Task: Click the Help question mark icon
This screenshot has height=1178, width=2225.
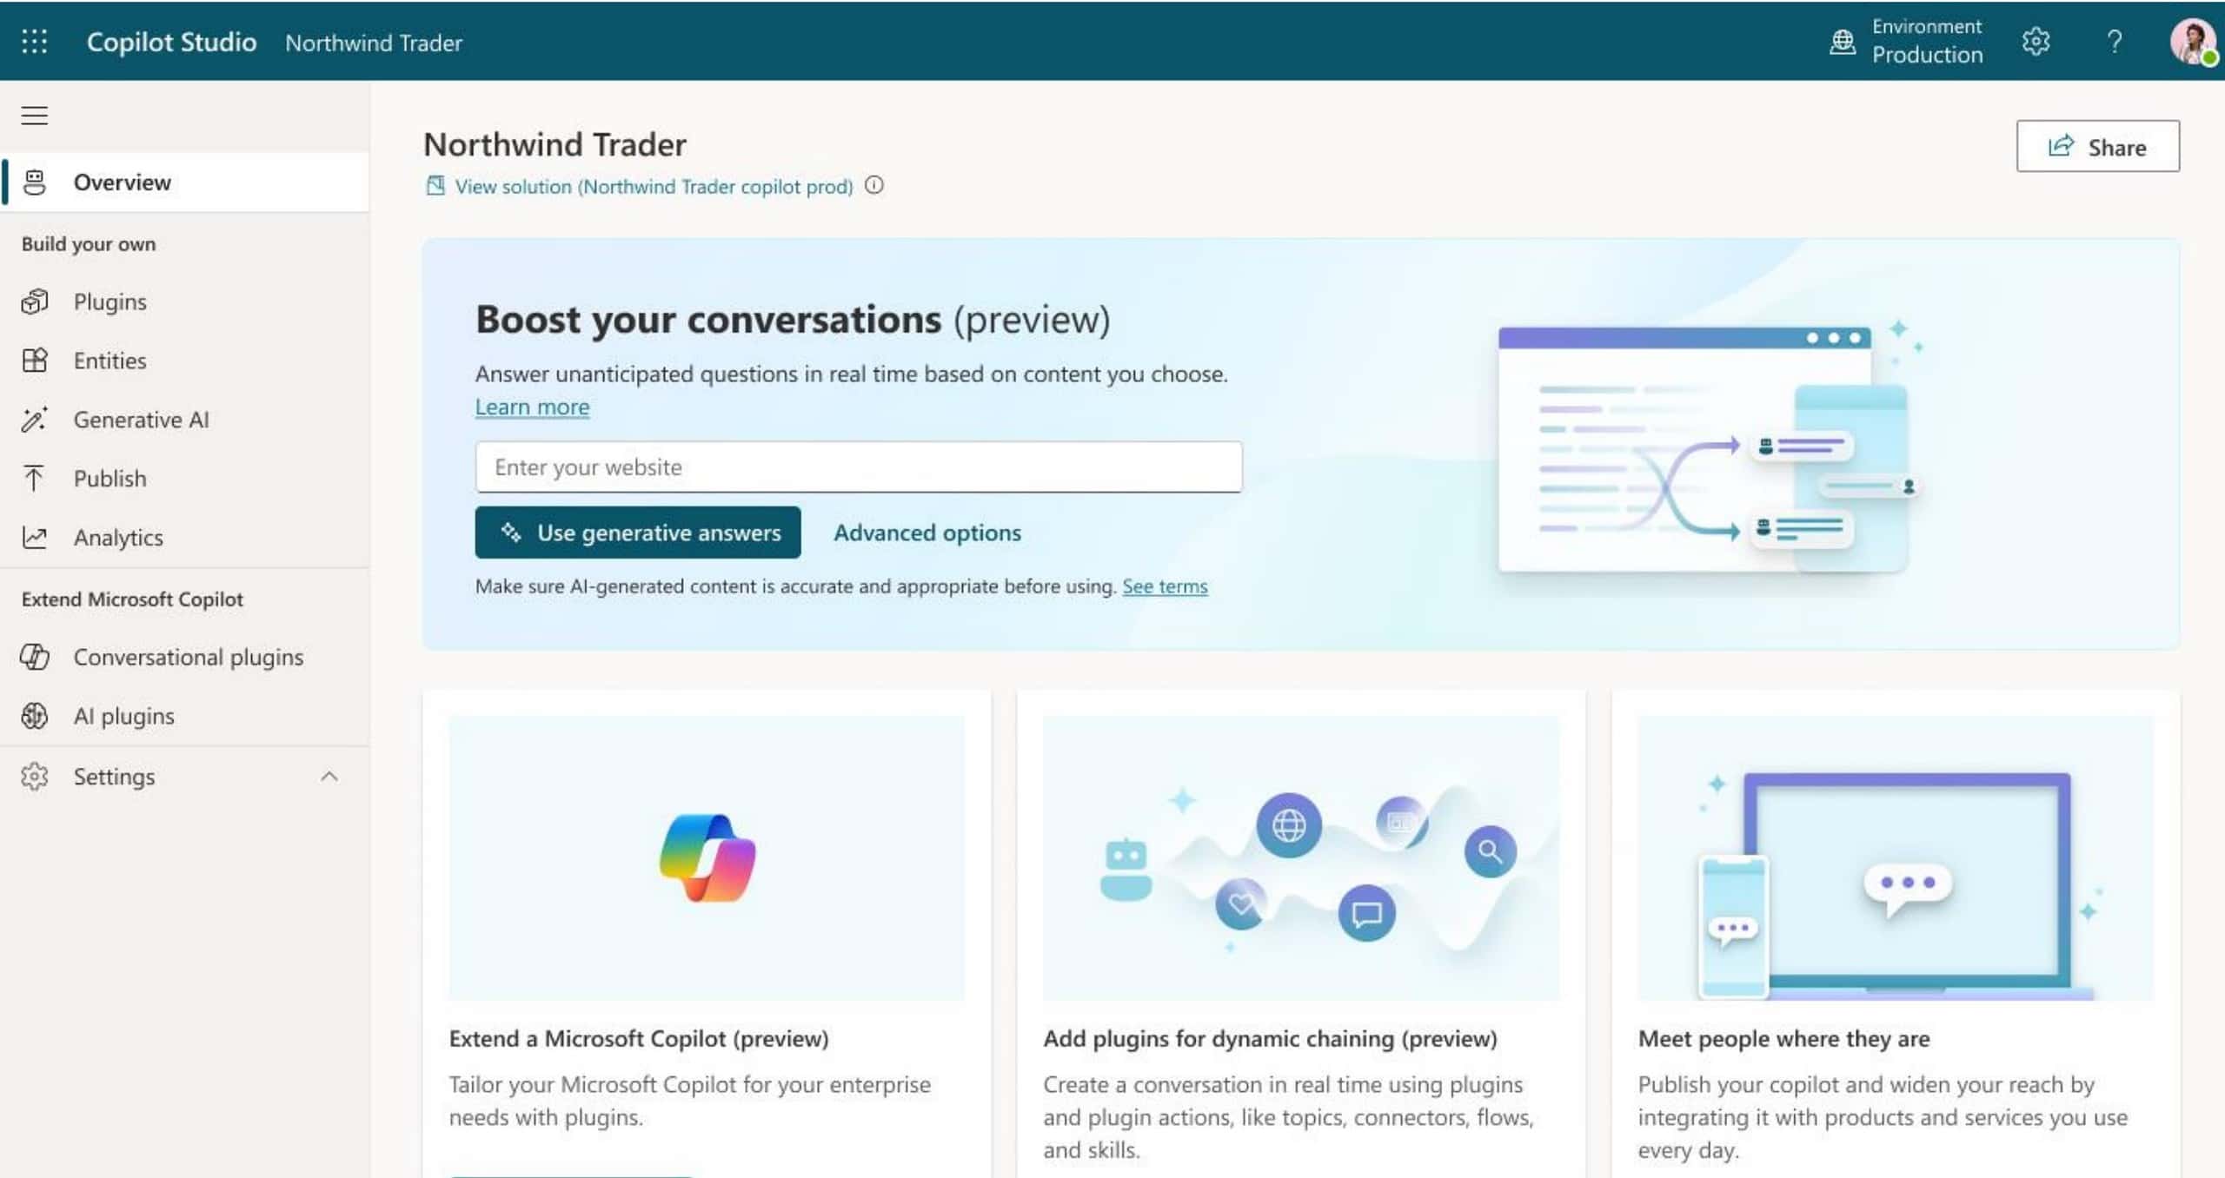Action: coord(2113,40)
